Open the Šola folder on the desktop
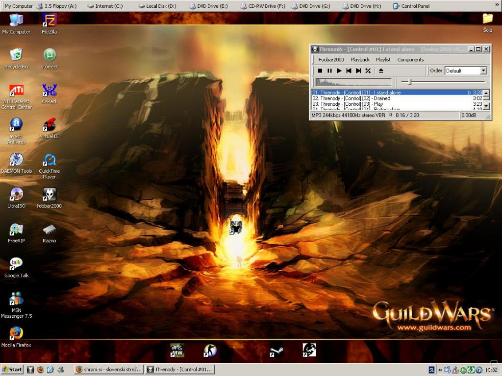Screen dimensions: 502x376 pyautogui.click(x=488, y=23)
